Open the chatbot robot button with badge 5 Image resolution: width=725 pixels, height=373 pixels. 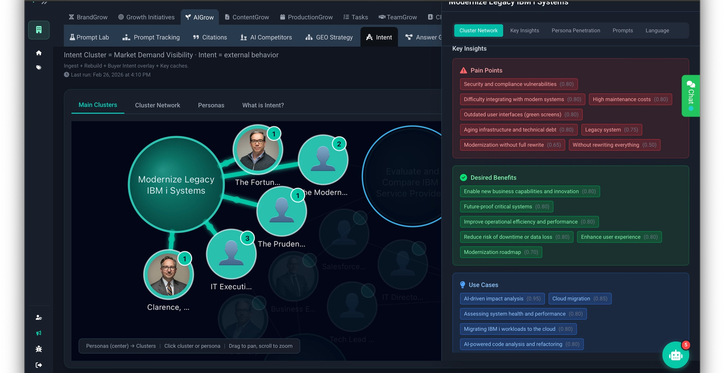pyautogui.click(x=676, y=355)
